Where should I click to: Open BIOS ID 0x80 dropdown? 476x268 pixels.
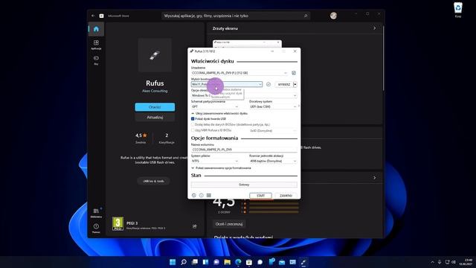click(x=273, y=131)
